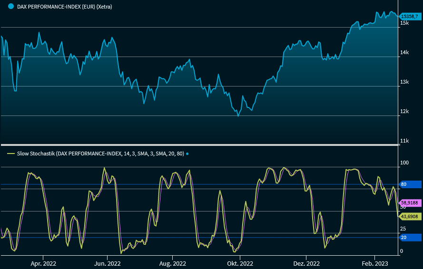423x269 pixels.
Task: Click the pink 58,9188 value tag
Action: (410, 202)
